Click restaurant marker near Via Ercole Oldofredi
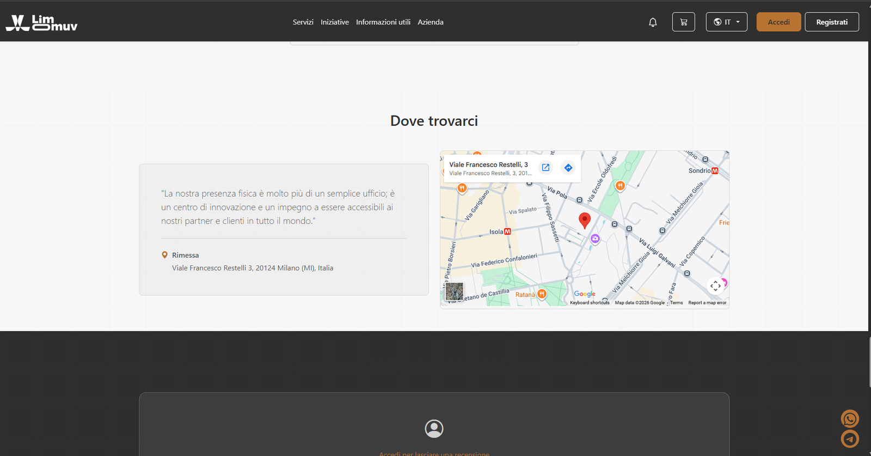Viewport: 871px width, 456px height. tap(620, 186)
